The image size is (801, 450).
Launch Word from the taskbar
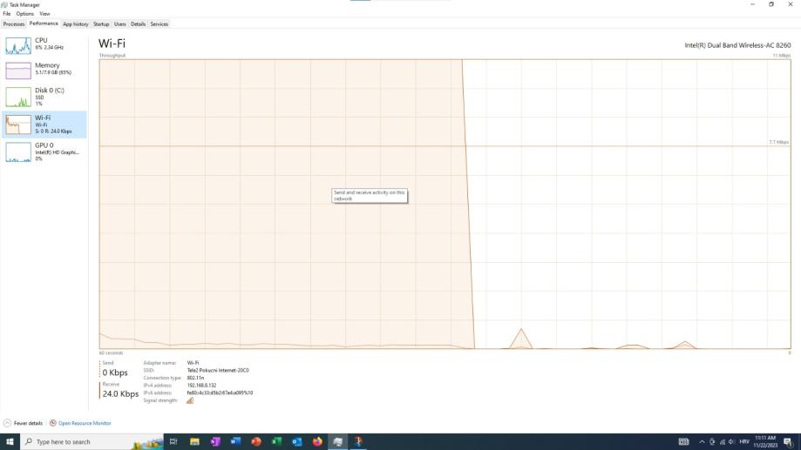point(235,442)
